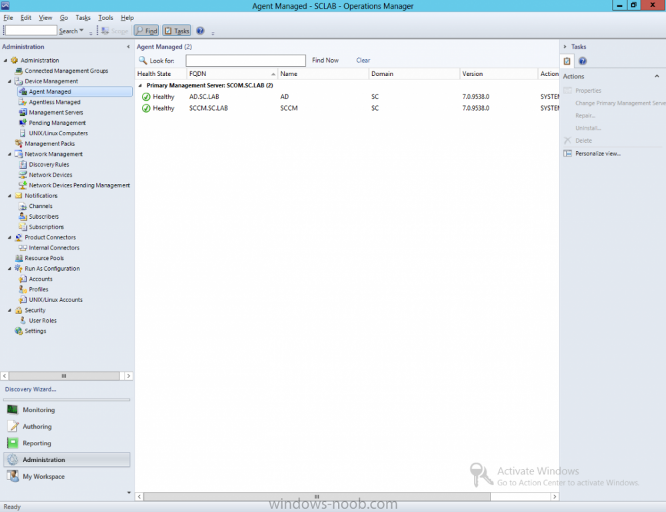Click the Management Servers icon

pos(23,112)
